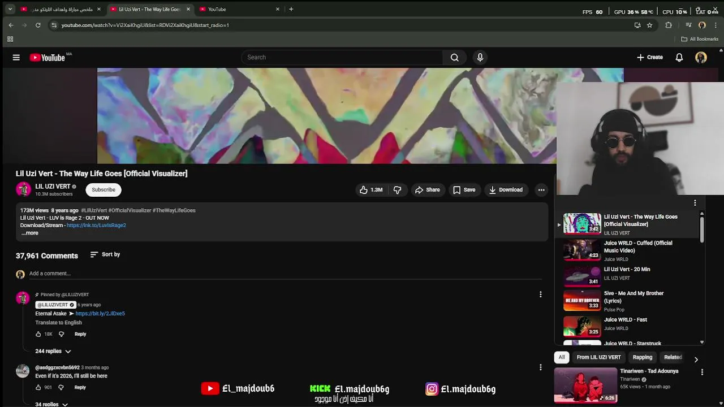Viewport: 724px width, 407px height.
Task: Open the bit.ly Eternal Atake link
Action: click(x=100, y=313)
